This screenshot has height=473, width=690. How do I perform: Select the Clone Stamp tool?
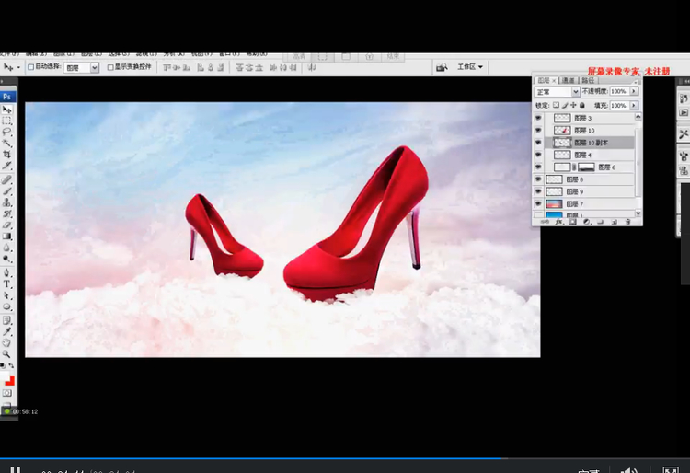click(x=6, y=202)
